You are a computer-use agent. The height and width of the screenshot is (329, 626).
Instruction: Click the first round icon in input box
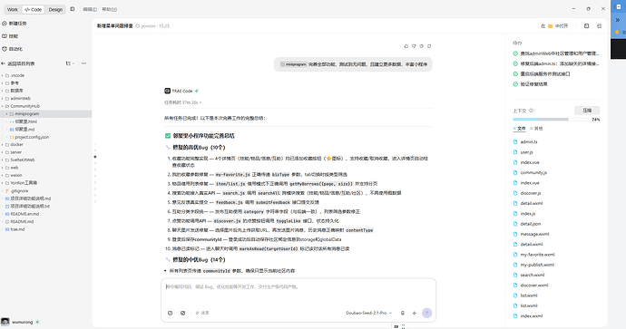click(170, 313)
